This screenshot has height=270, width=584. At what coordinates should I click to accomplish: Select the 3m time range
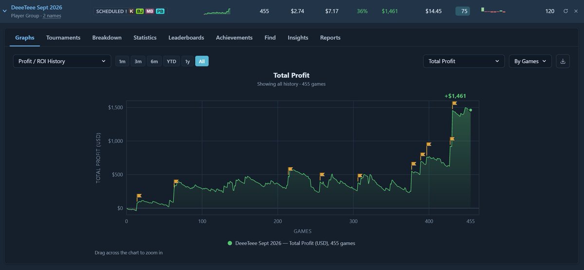click(x=138, y=61)
